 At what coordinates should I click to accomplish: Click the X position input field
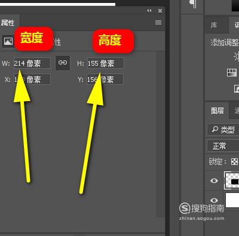coord(32,79)
